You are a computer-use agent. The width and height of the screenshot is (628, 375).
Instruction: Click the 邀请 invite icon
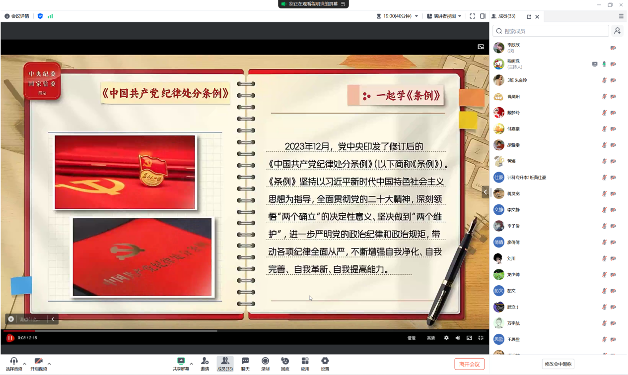pos(205,364)
